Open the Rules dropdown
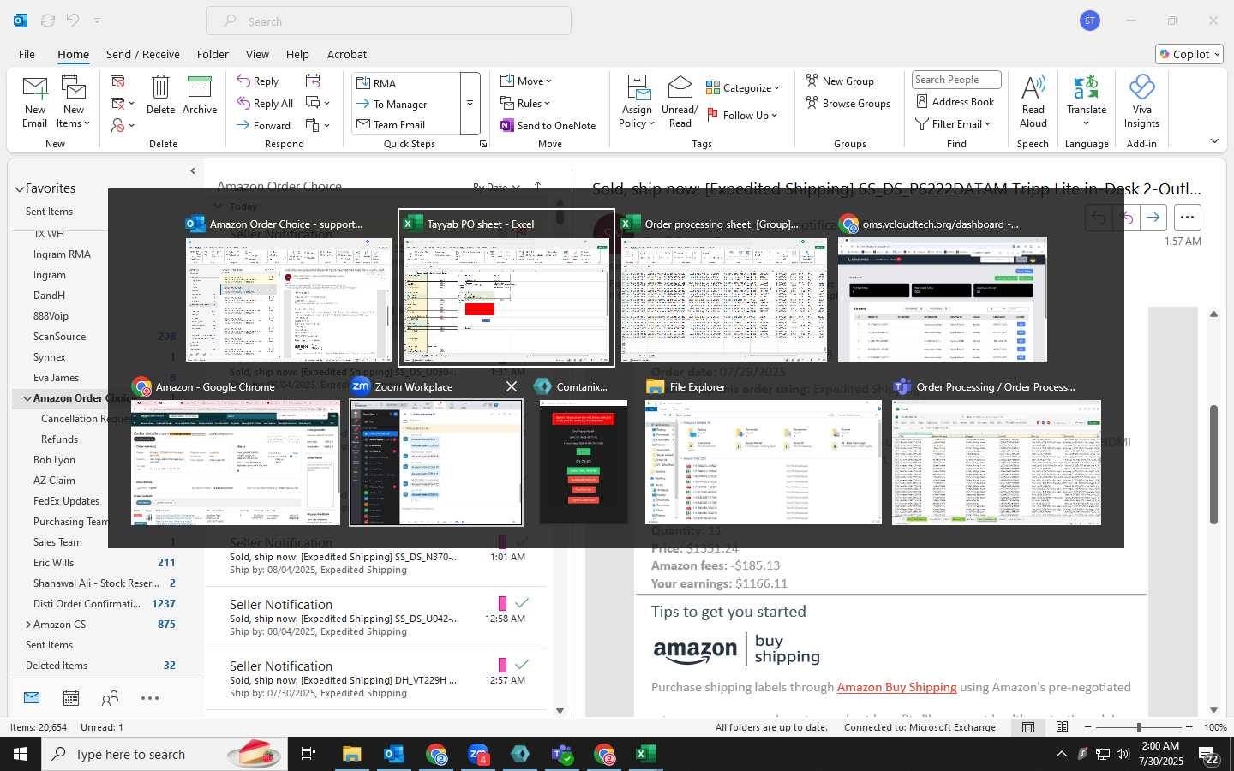 [x=525, y=103]
